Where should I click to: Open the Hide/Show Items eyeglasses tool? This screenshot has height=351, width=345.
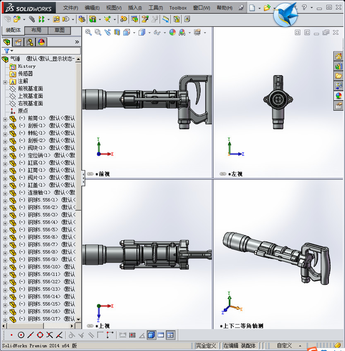(x=157, y=32)
